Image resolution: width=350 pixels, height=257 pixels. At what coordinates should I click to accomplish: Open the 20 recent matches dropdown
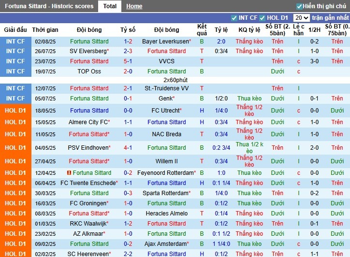click(x=302, y=18)
